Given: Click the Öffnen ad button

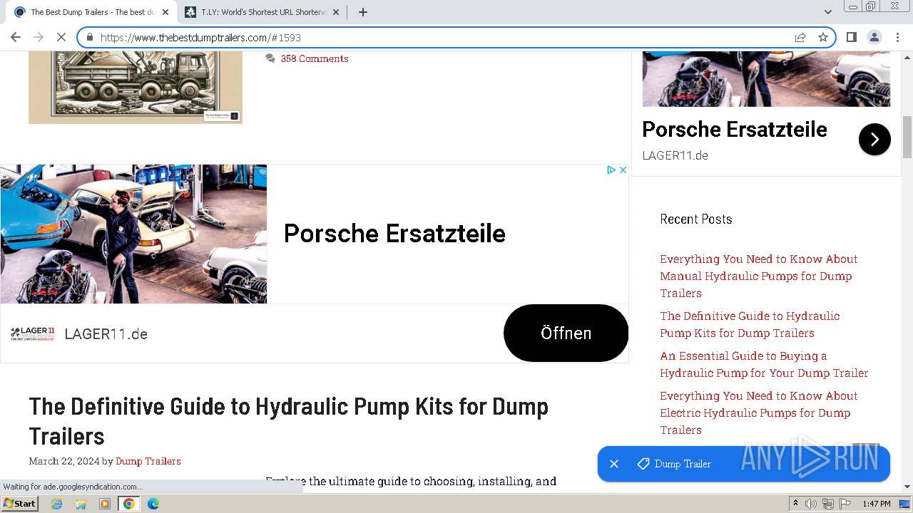Looking at the screenshot, I should [x=566, y=333].
